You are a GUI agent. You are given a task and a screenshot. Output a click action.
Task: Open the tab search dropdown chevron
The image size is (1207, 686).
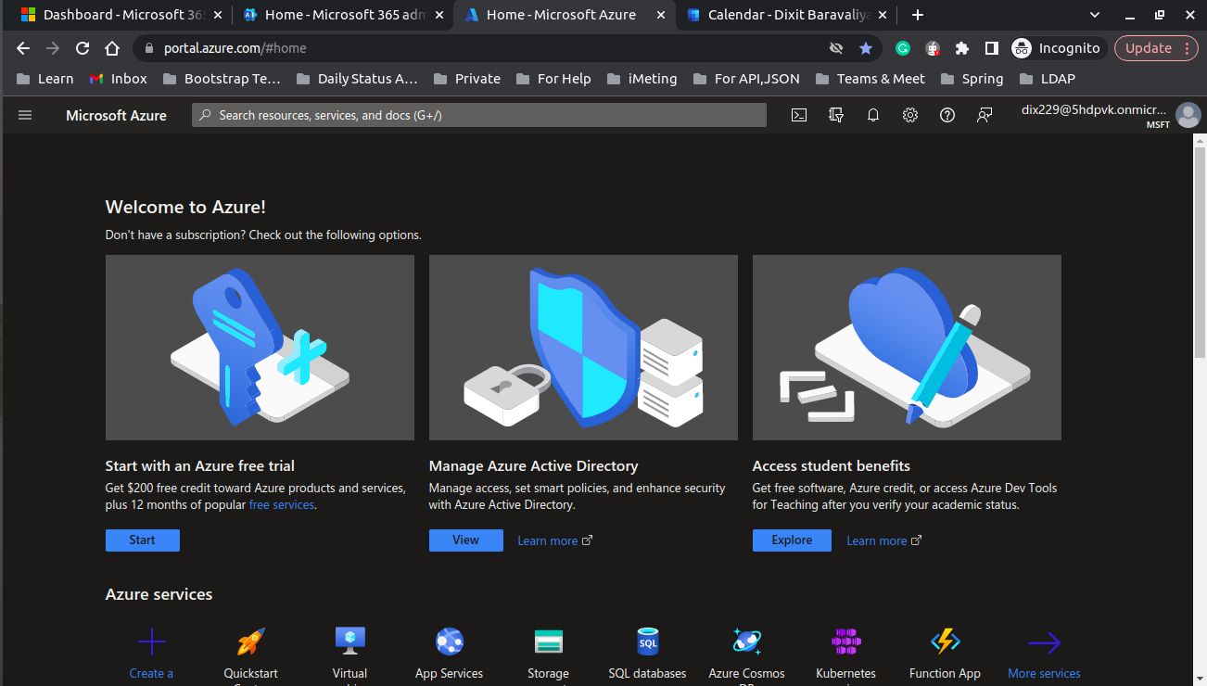(x=1095, y=15)
